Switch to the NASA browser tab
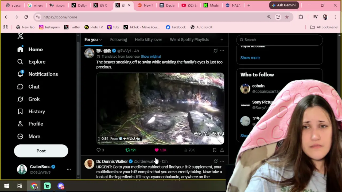This screenshot has width=342, height=192. [233, 5]
